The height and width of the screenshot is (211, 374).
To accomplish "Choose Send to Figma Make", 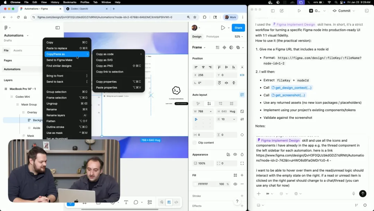I will point(67,60).
